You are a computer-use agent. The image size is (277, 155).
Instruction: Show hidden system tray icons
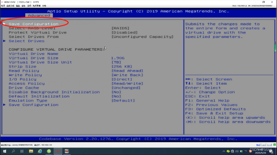click(224, 151)
